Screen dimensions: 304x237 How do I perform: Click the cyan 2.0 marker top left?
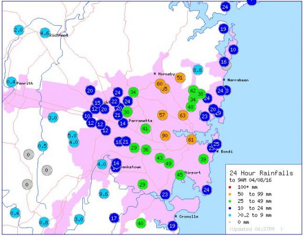click(x=19, y=30)
